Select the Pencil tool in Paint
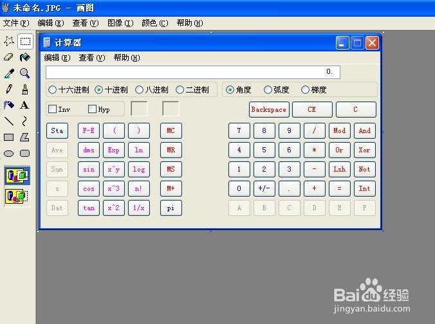The width and height of the screenshot is (435, 324). click(9, 89)
